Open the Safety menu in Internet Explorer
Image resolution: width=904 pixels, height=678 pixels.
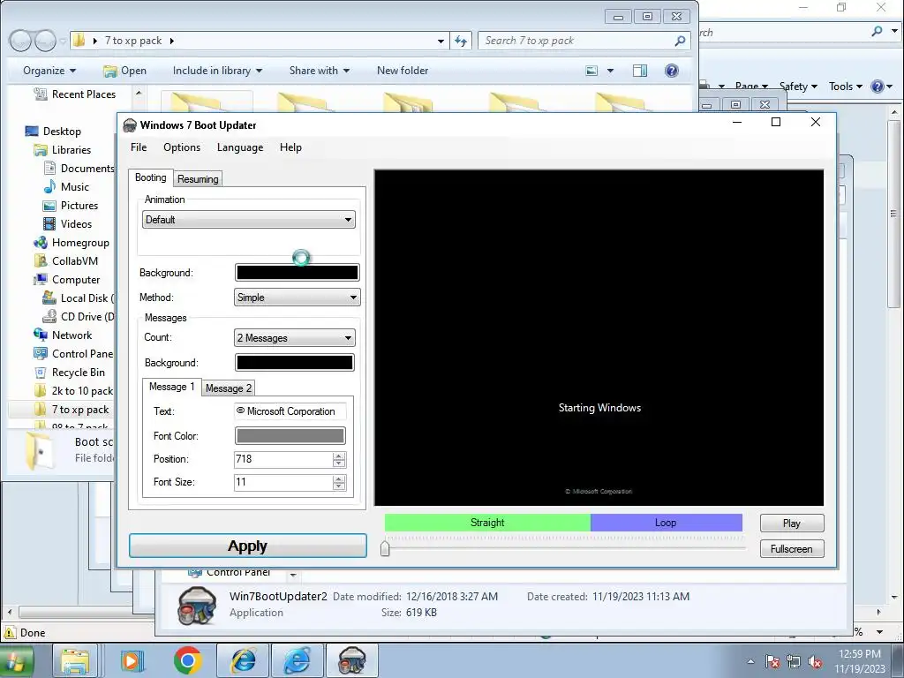click(x=798, y=87)
